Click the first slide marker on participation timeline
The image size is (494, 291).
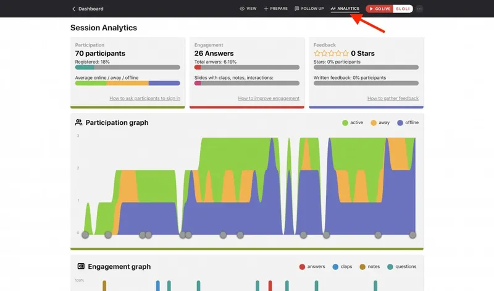click(85, 235)
